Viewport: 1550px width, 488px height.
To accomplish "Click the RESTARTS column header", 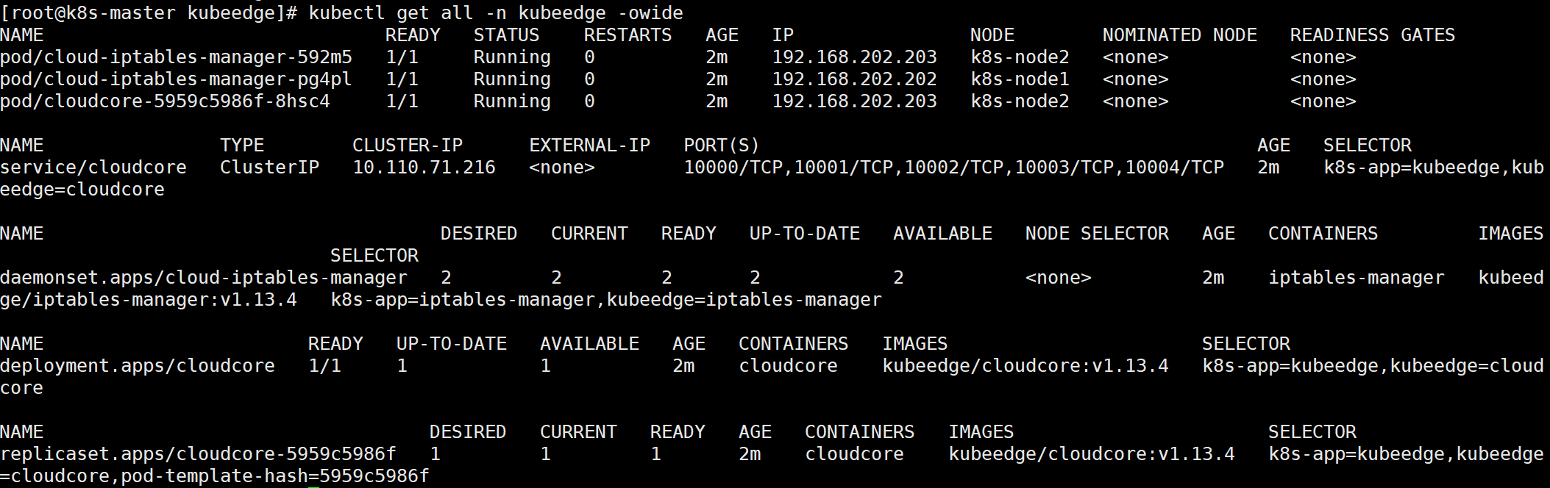I will click(x=628, y=35).
